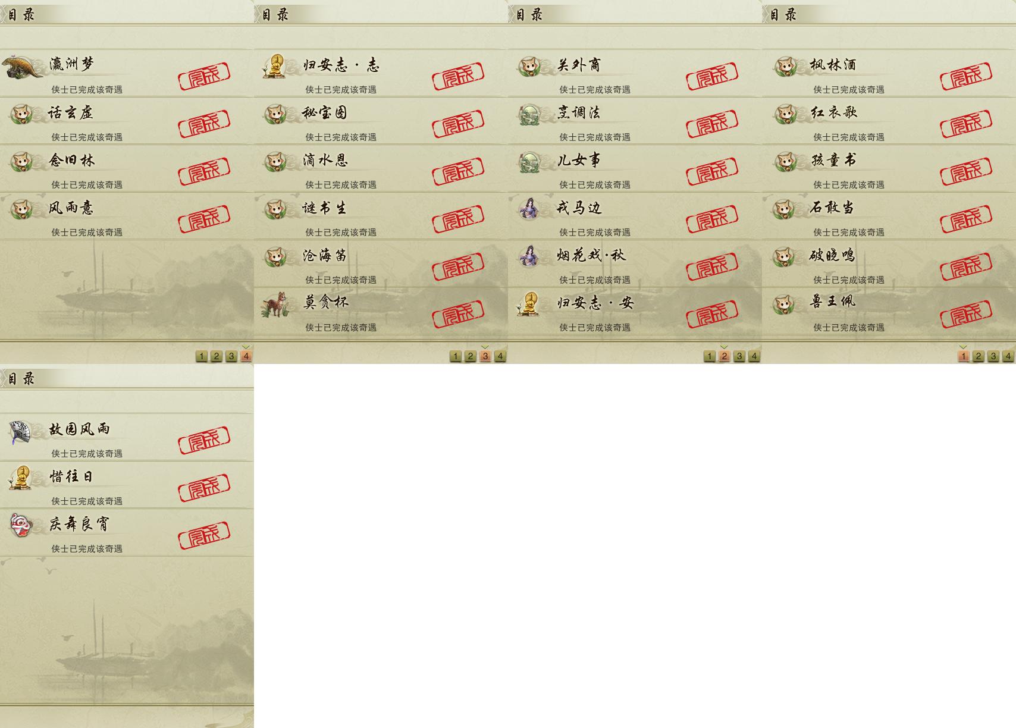Viewport: 1016px width, 728px height.
Task: Click the pangolin icon beside 瀛洲梦
Action: click(22, 67)
